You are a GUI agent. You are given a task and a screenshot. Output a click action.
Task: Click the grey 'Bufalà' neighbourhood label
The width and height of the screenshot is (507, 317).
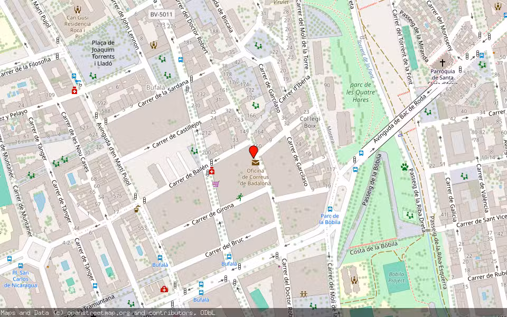pyautogui.click(x=155, y=87)
